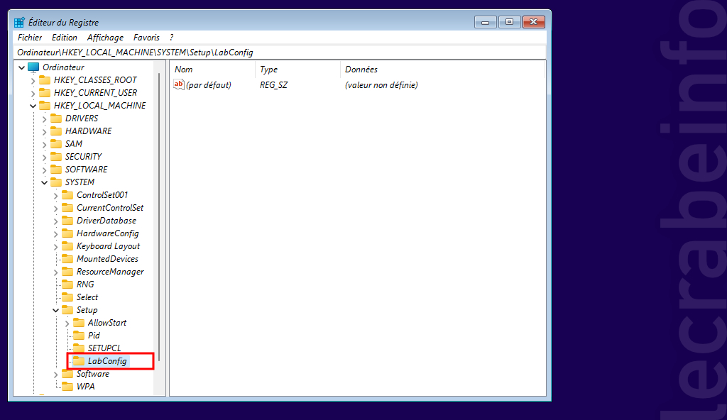Expand the SAM key chevron
Image resolution: width=727 pixels, height=420 pixels.
pyautogui.click(x=45, y=145)
